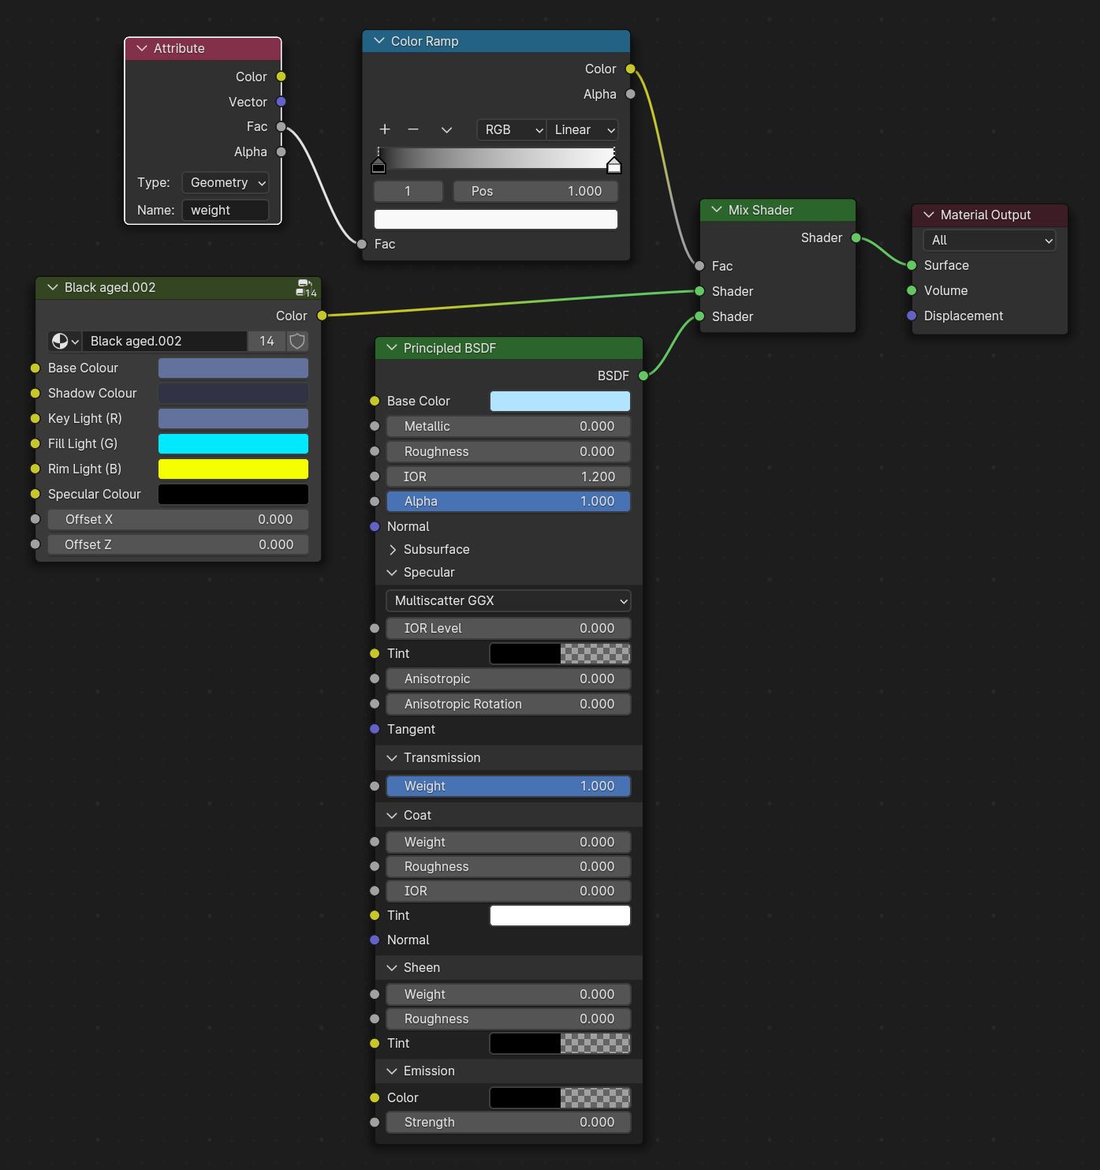Viewport: 1100px width, 1170px height.
Task: Click the linked-data icon in the Black aged.002 header
Action: pos(307,287)
